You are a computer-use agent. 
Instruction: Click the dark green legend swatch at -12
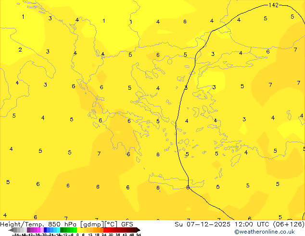(62, 230)
